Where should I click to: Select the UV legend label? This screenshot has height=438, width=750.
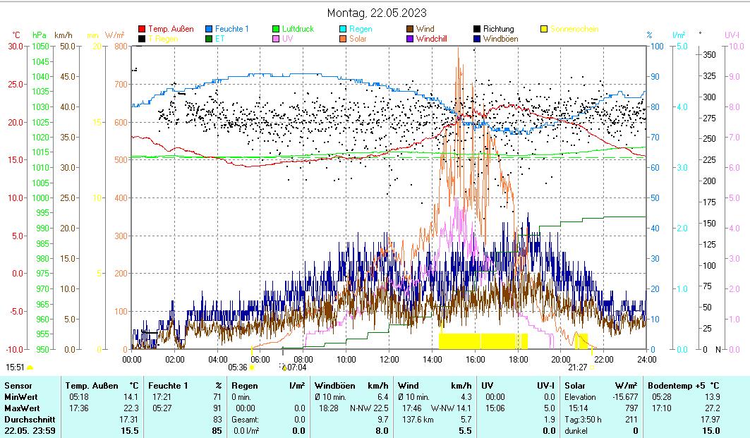(287, 39)
